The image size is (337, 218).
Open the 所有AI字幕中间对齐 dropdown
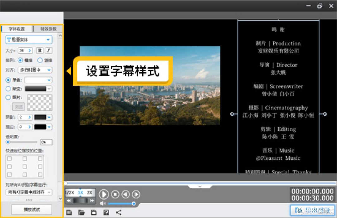29,192
